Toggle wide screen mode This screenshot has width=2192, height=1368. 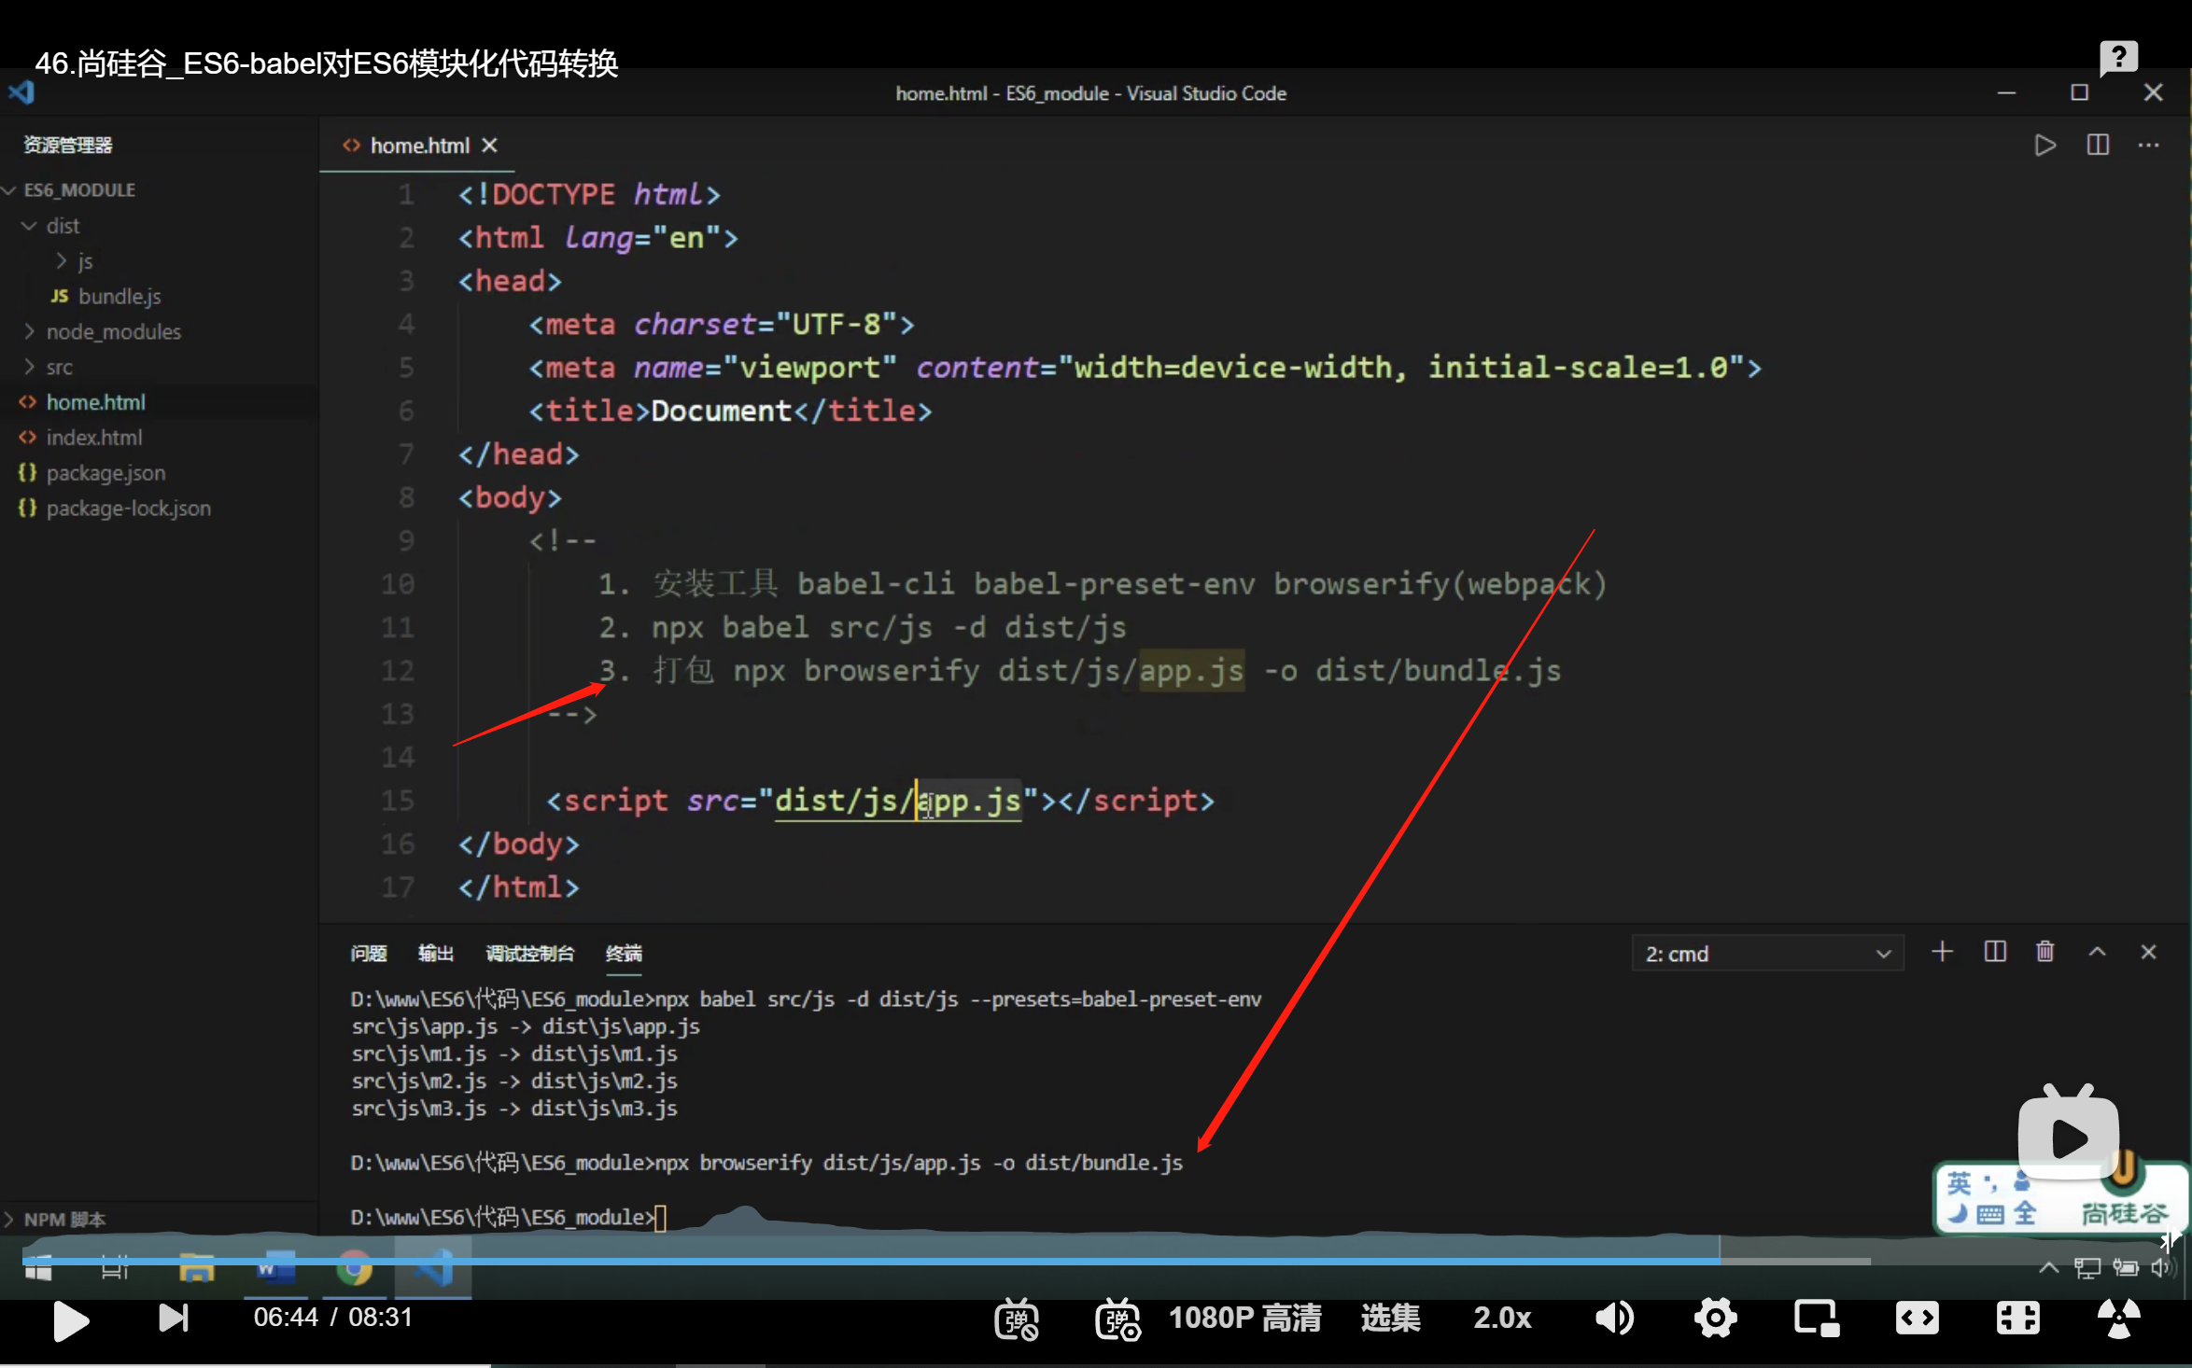(1917, 1319)
